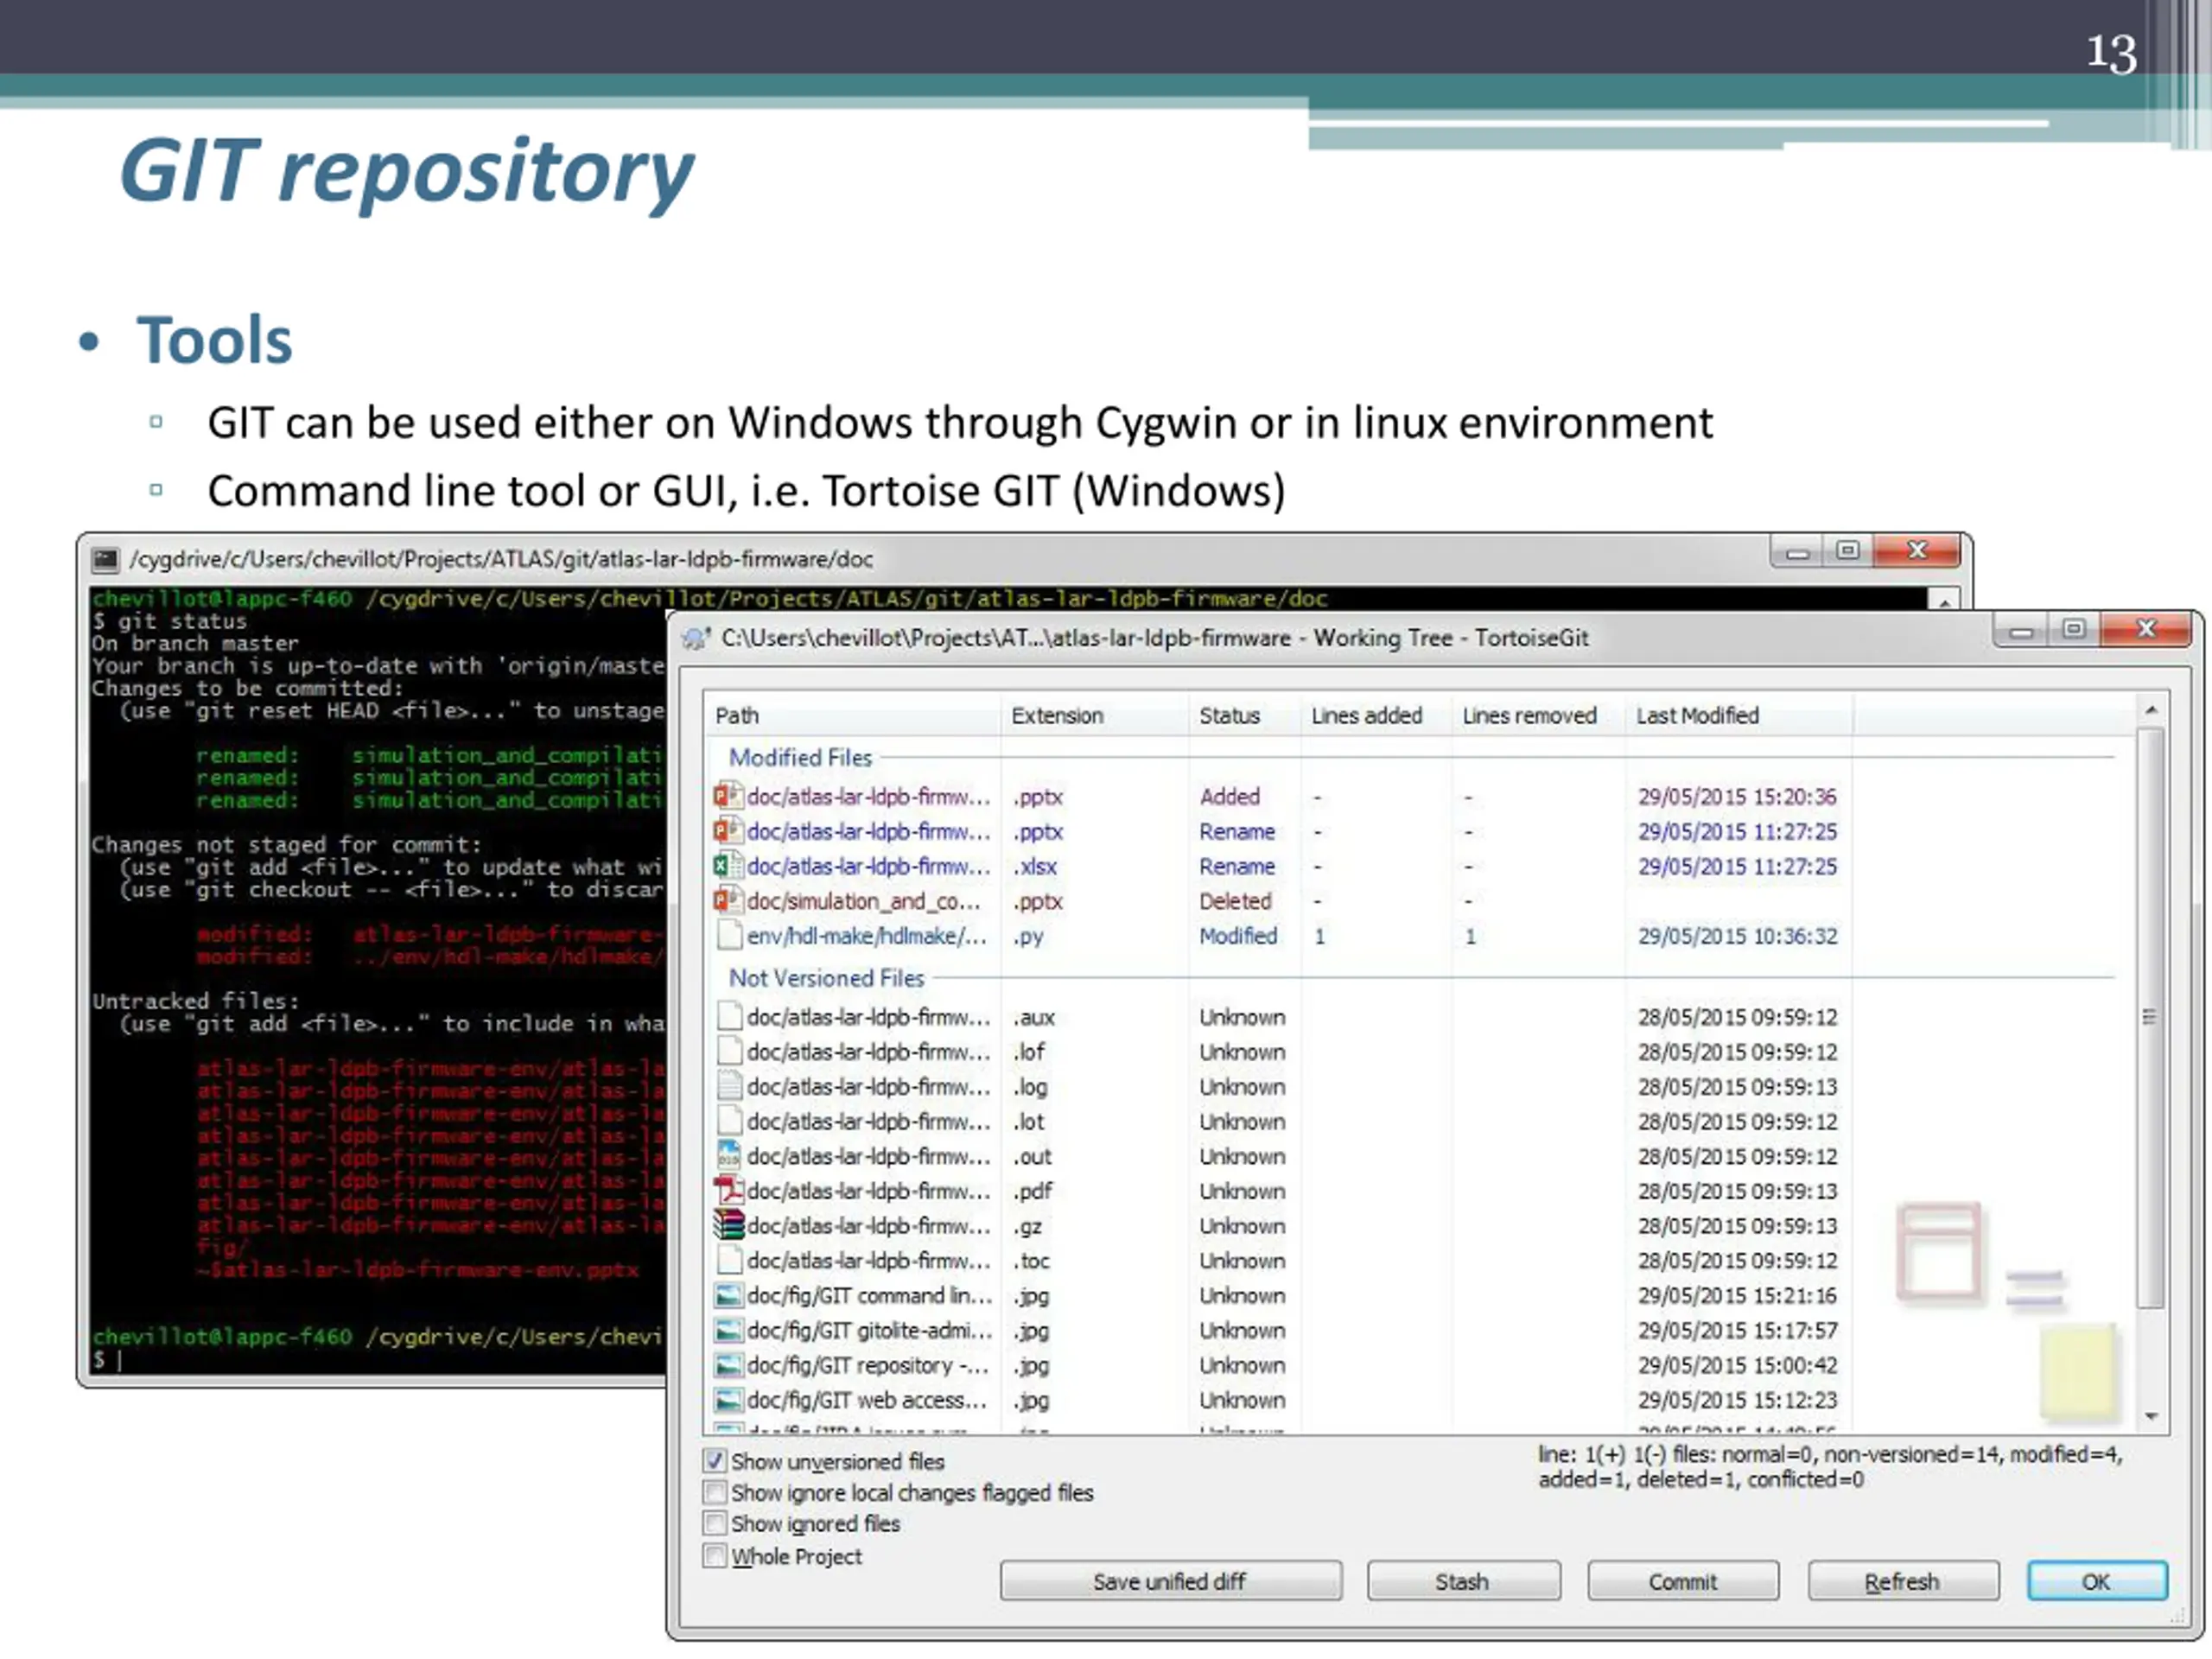Screen dimensions: 2212x1659
Task: Click the Refresh button
Action: click(1903, 1582)
